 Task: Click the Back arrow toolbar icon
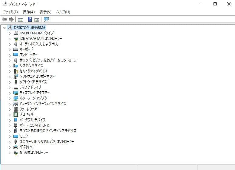[x=4, y=19]
